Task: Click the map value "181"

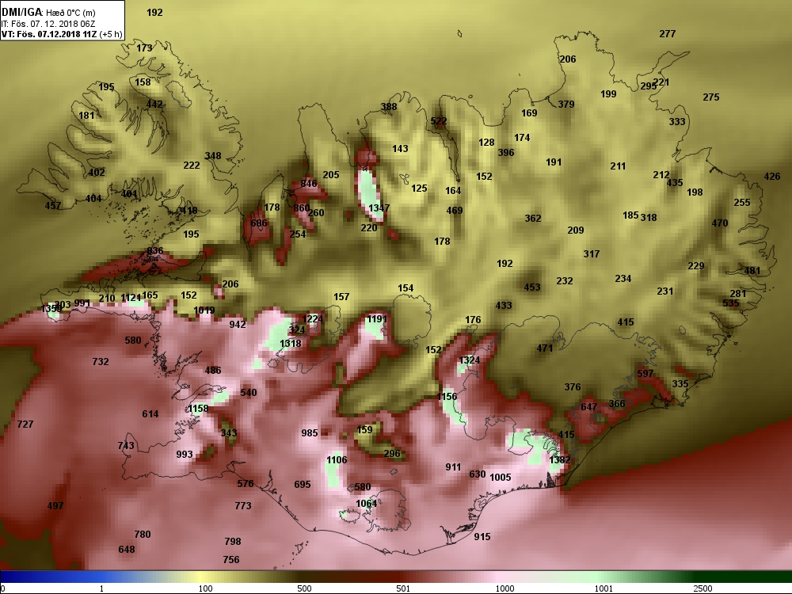Action: point(86,115)
